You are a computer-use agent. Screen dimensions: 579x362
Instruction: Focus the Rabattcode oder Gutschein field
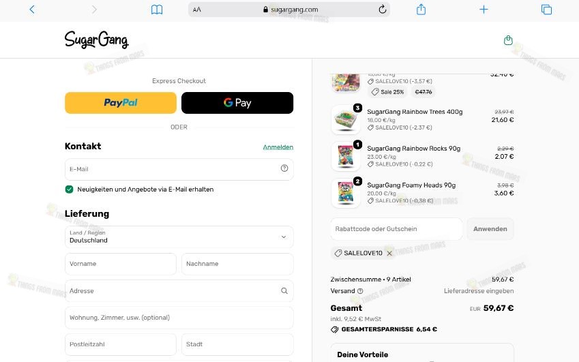[x=396, y=229]
